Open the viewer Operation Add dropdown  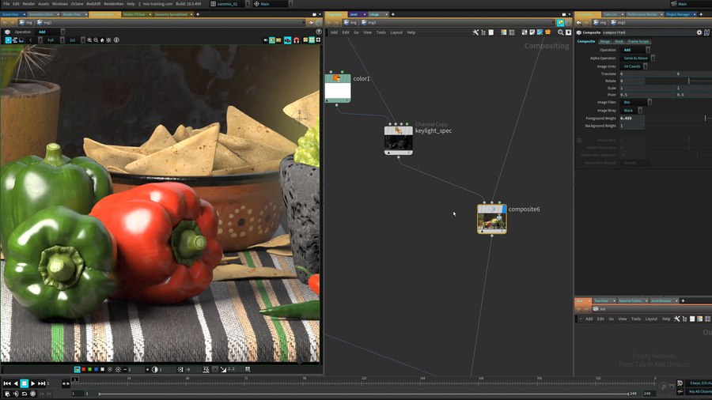point(51,32)
